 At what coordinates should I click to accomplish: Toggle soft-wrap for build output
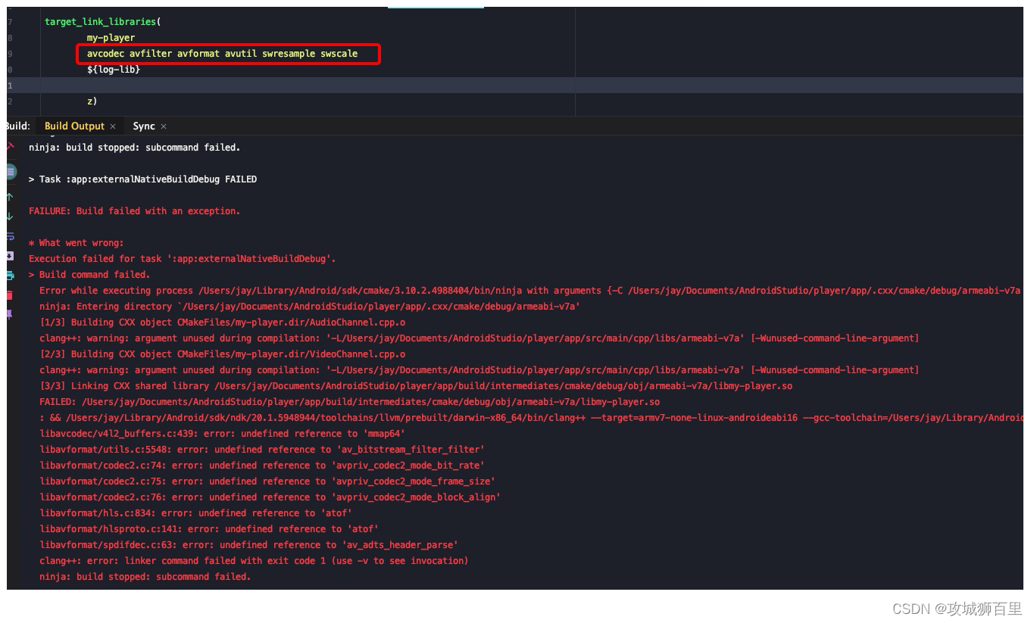tap(10, 236)
